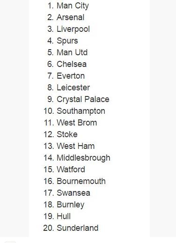Click the West Ham list item

click(x=76, y=146)
